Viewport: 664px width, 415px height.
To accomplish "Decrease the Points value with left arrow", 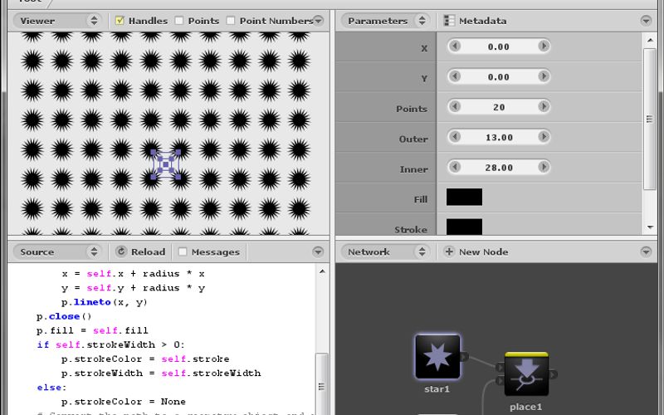I will click(x=455, y=106).
